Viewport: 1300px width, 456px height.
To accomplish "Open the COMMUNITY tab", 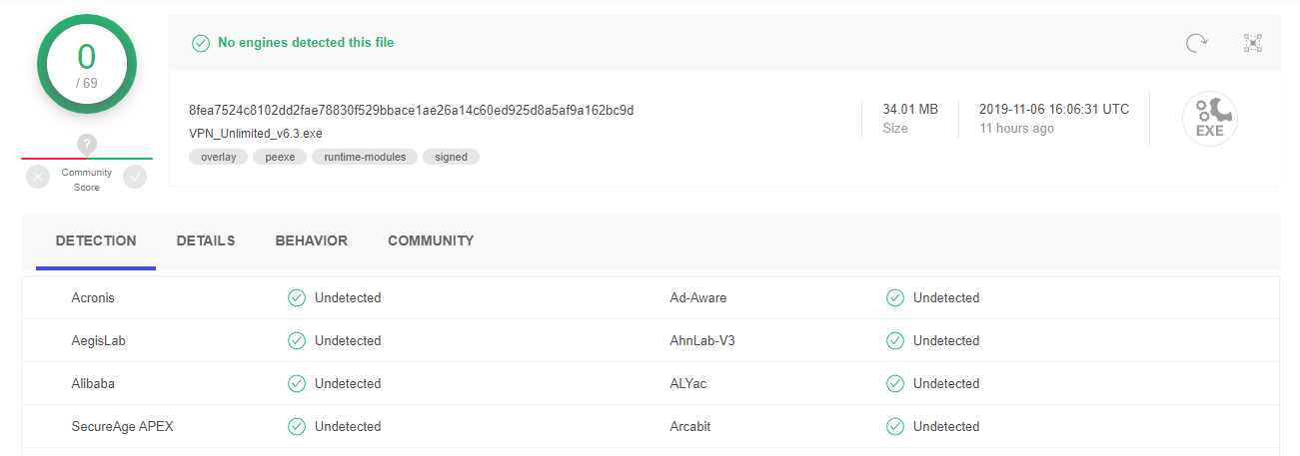I will tap(431, 240).
